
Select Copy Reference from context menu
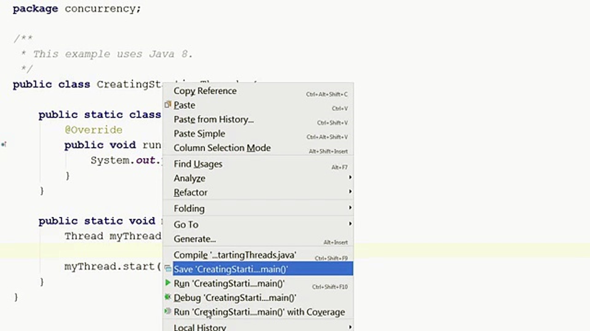[x=205, y=91]
